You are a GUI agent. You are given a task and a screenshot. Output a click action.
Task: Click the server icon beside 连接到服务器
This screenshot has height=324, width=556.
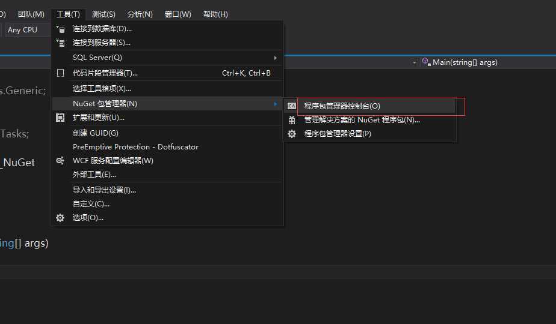tap(61, 43)
